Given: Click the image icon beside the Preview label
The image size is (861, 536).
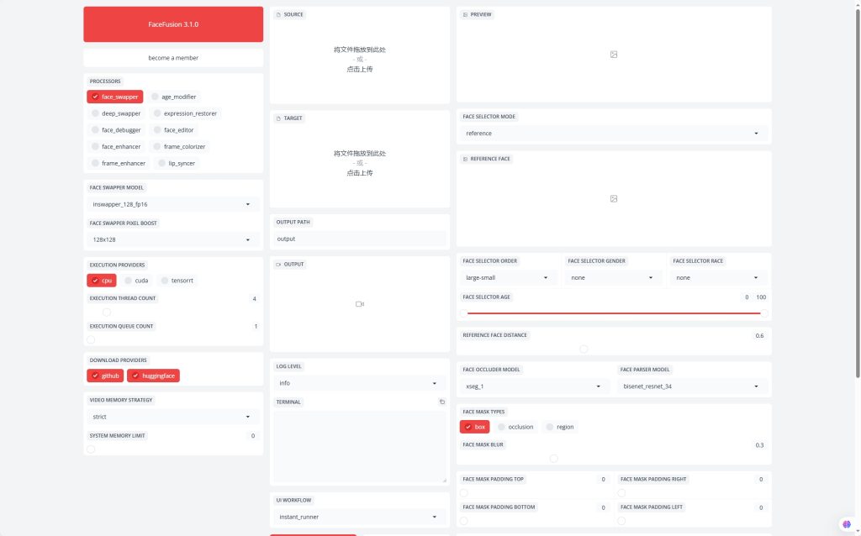Looking at the screenshot, I should pos(465,15).
